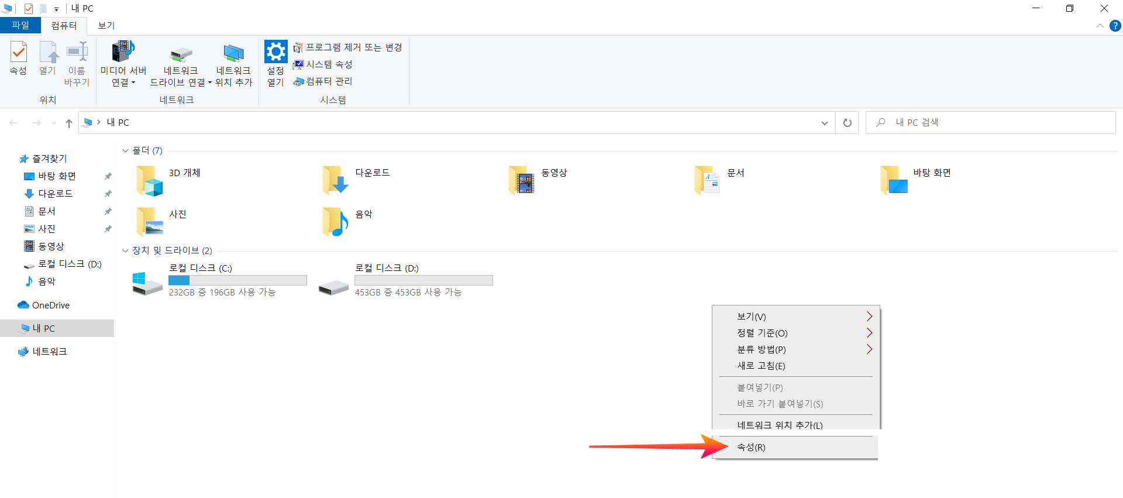Go up one level with up arrow

[x=69, y=123]
